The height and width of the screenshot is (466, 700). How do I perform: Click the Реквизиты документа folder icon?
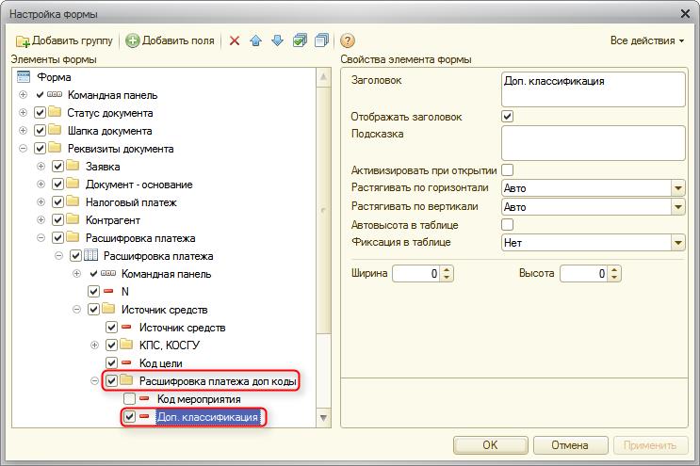pyautogui.click(x=55, y=148)
